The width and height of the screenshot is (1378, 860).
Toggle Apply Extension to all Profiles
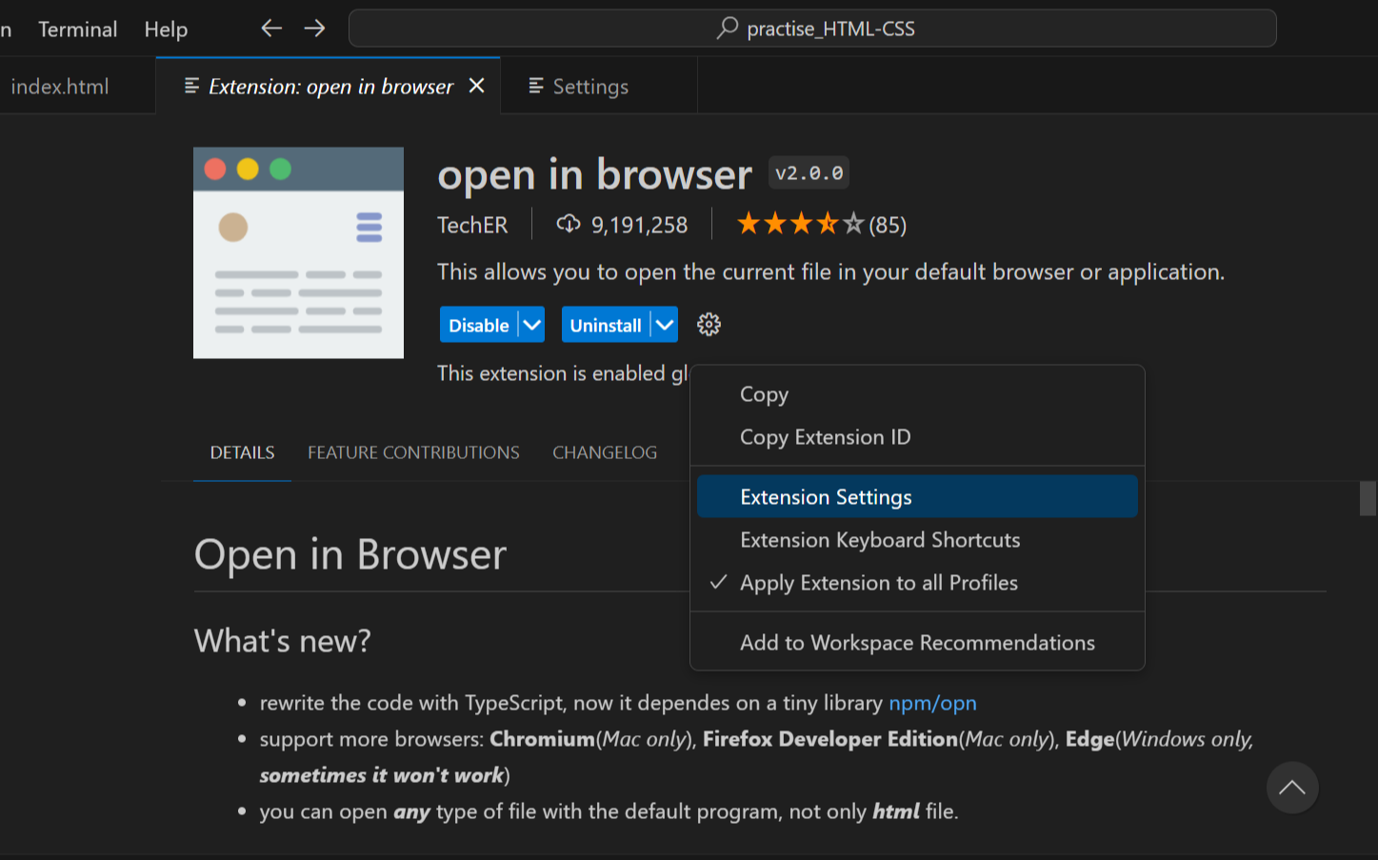pos(917,583)
